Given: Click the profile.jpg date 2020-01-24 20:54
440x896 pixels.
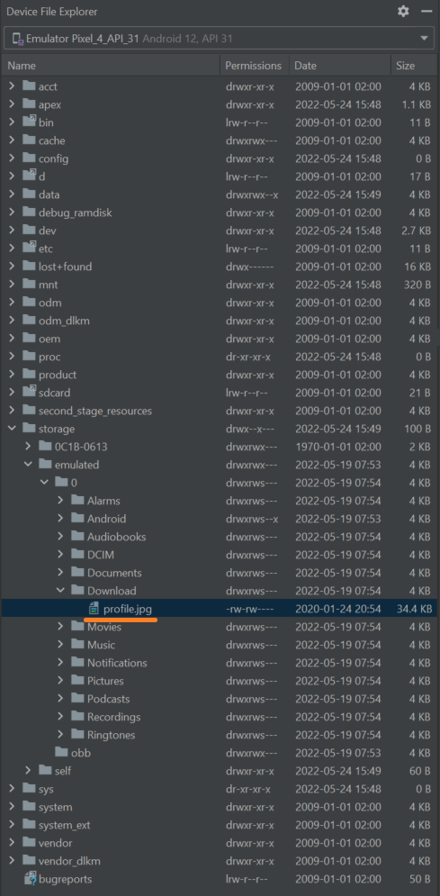Looking at the screenshot, I should tap(337, 609).
